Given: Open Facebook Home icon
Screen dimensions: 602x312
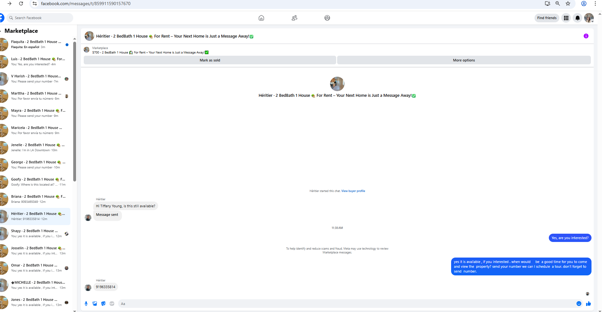Looking at the screenshot, I should [261, 18].
